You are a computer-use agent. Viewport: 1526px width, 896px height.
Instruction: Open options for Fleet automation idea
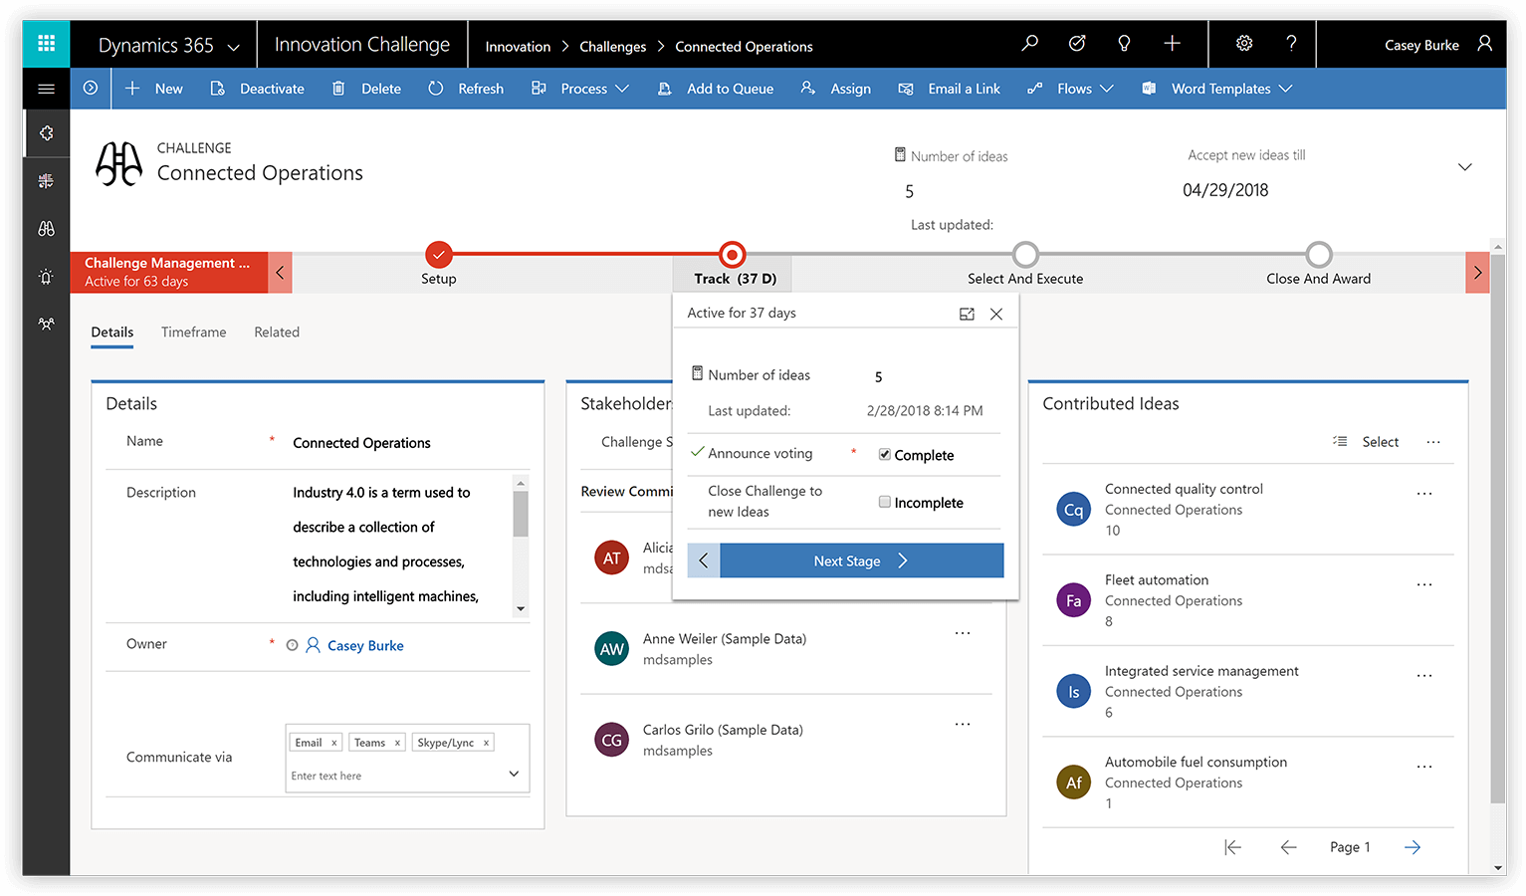[1424, 585]
